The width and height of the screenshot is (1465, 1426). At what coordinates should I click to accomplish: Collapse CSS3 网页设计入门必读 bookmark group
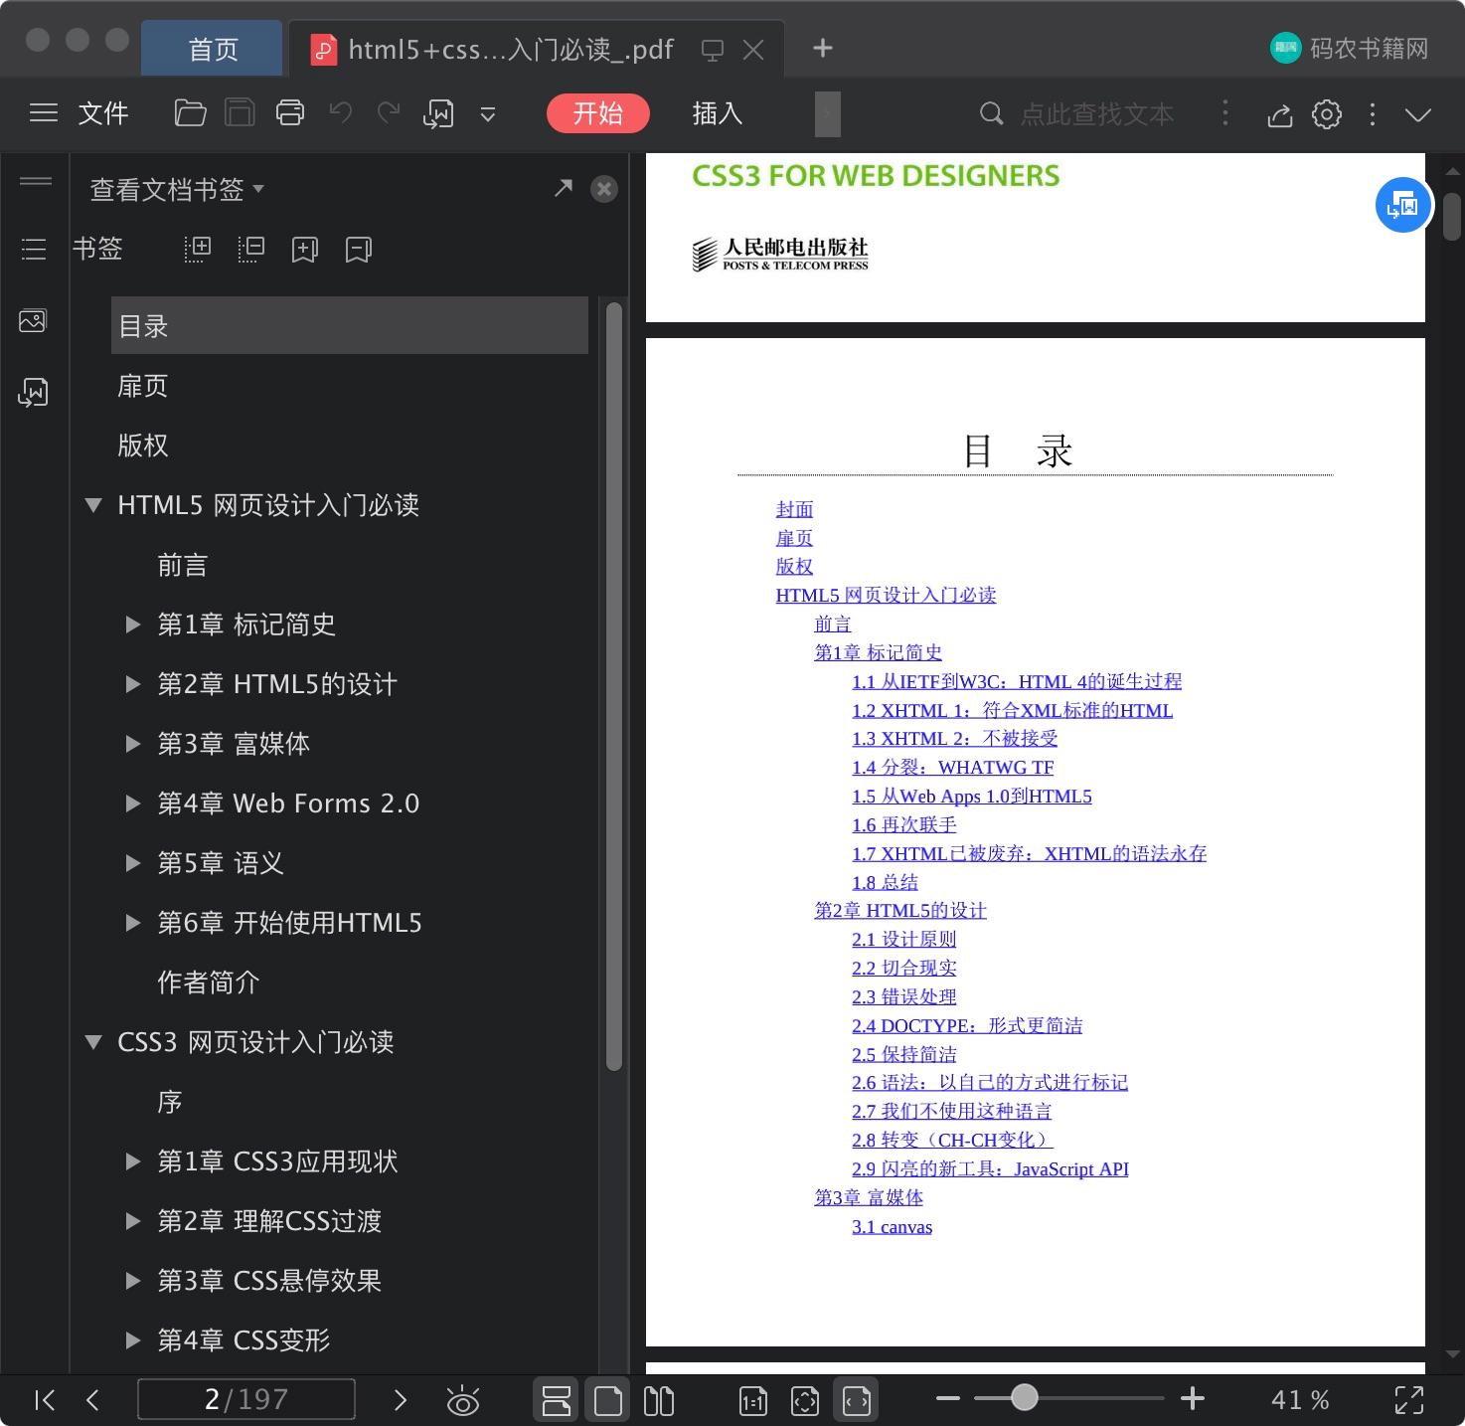click(x=93, y=1042)
